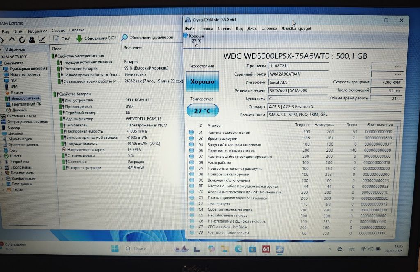This screenshot has width=420, height=272.
Task: Open Справка menu in AIDA64
Action: click(x=77, y=30)
